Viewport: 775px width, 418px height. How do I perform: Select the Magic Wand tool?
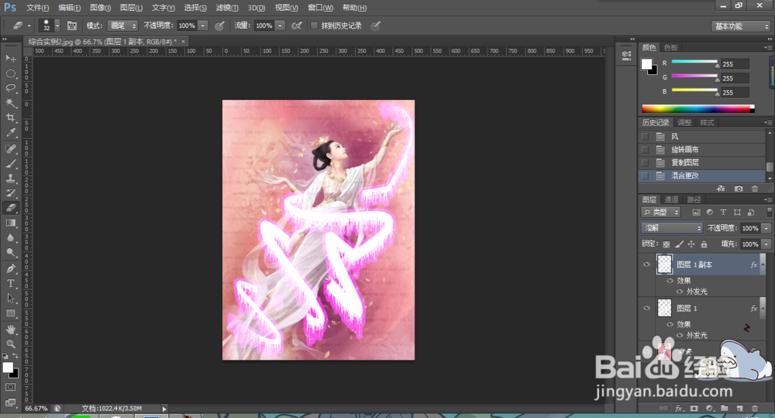[10, 103]
